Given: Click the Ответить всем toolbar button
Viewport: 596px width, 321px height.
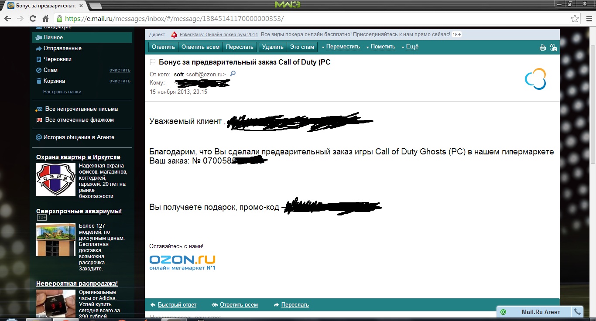Looking at the screenshot, I should click(x=201, y=47).
